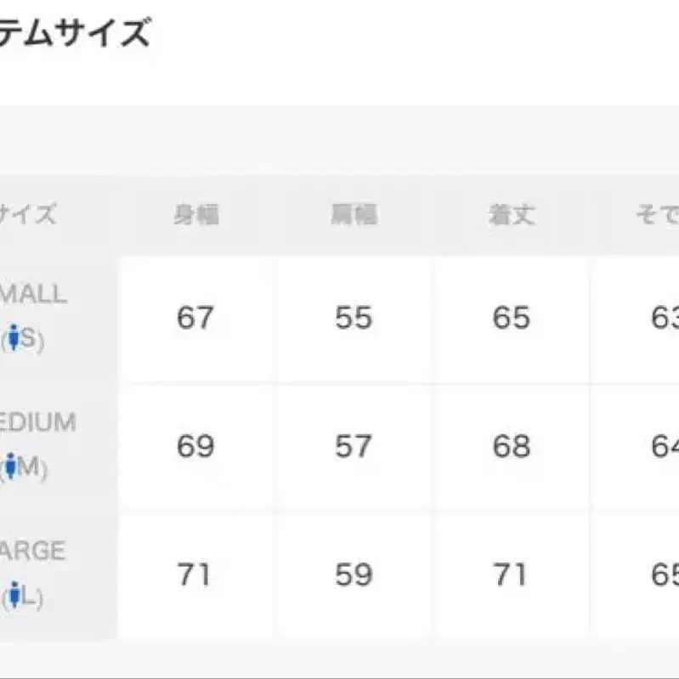Click the サイズ header cell

point(27,215)
